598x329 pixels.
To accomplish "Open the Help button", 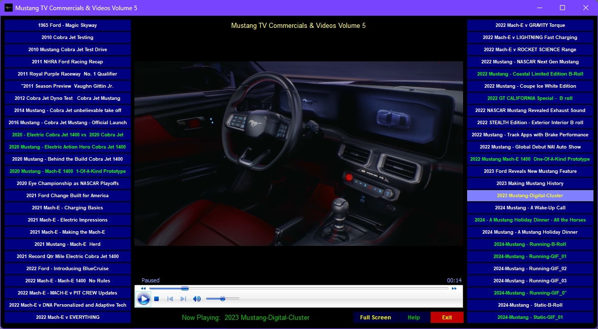I will [414, 317].
